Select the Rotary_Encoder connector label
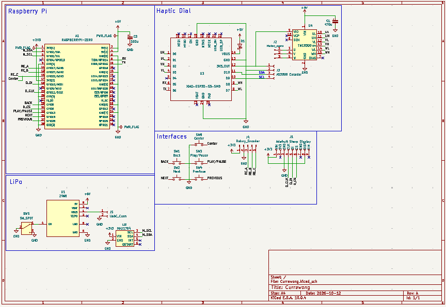Viewport: 446px width, 307px height. (248, 141)
